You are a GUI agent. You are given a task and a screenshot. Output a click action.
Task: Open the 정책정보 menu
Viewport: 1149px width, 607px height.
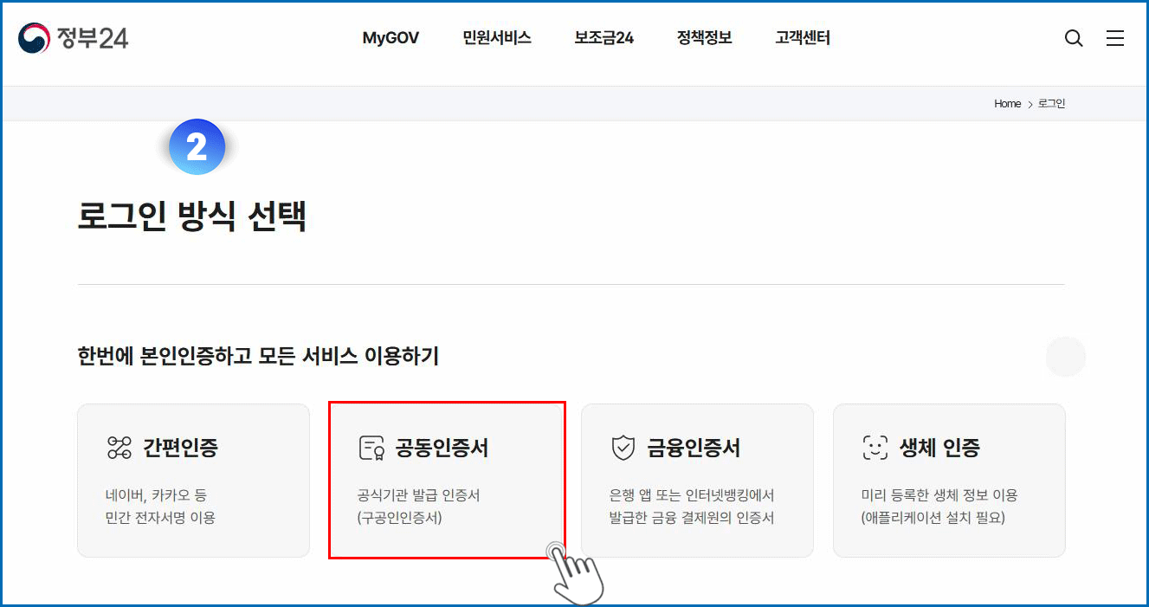[x=705, y=38]
